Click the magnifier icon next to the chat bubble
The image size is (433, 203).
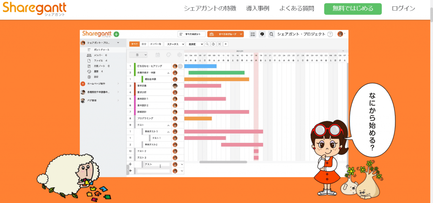click(x=271, y=34)
